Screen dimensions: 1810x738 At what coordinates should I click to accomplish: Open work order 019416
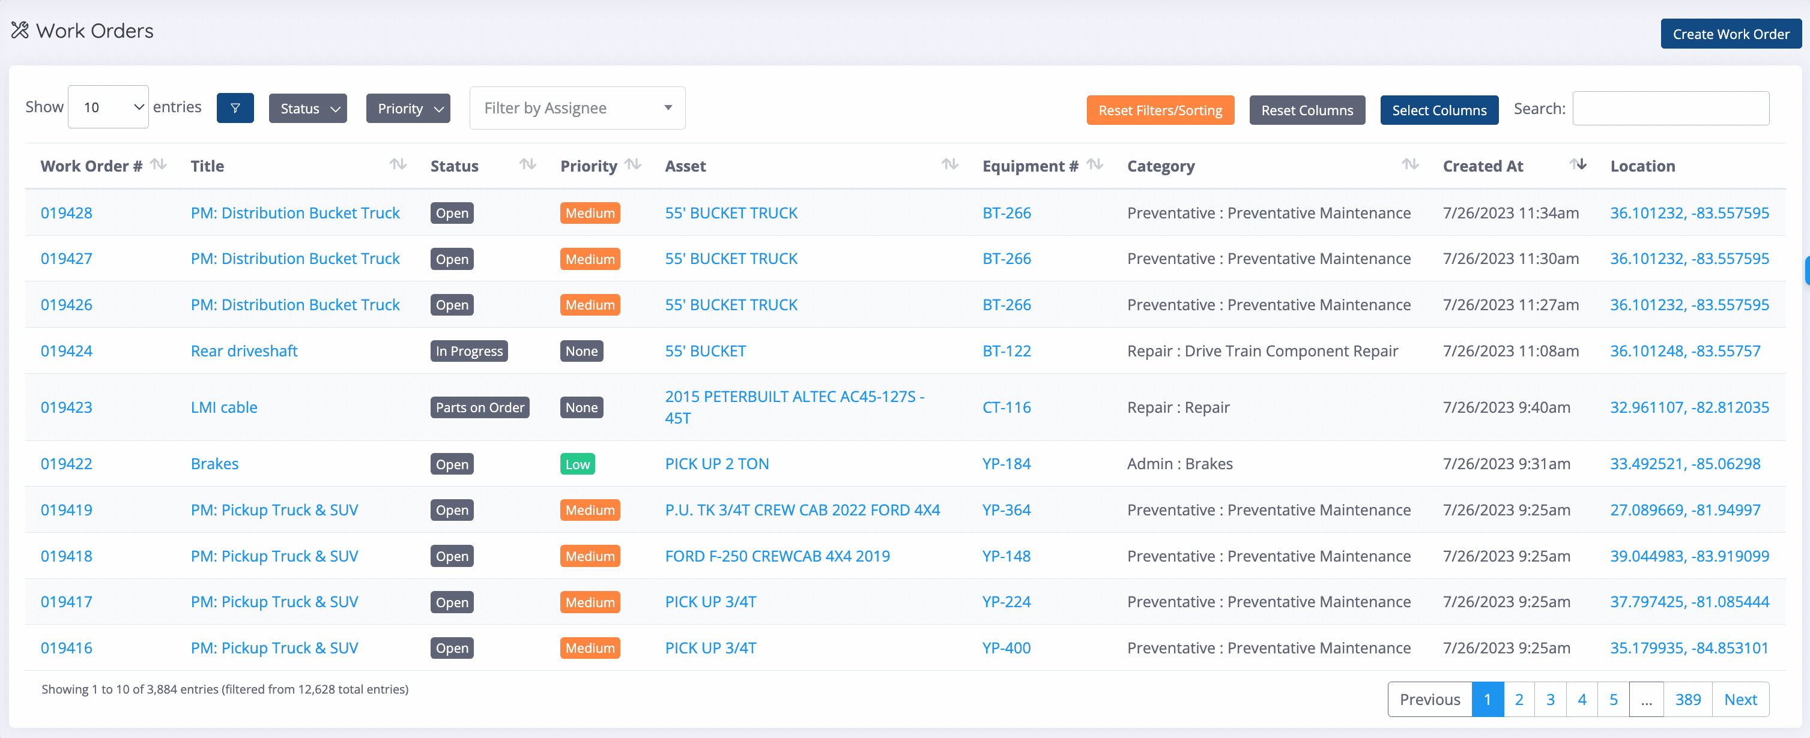tap(66, 648)
